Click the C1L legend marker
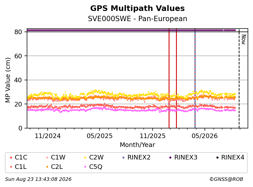This screenshot has height=187, width=253. pos(11,167)
